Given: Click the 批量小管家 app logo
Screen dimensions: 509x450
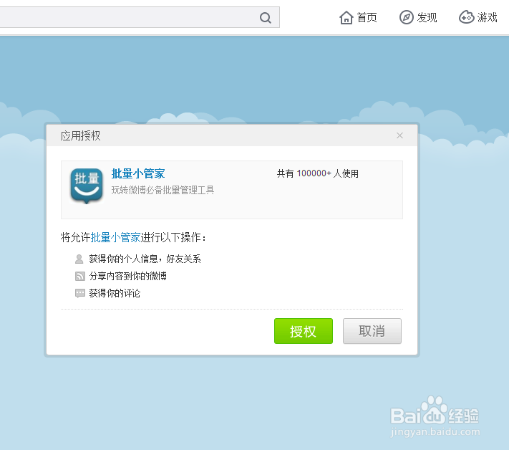Looking at the screenshot, I should coord(87,186).
